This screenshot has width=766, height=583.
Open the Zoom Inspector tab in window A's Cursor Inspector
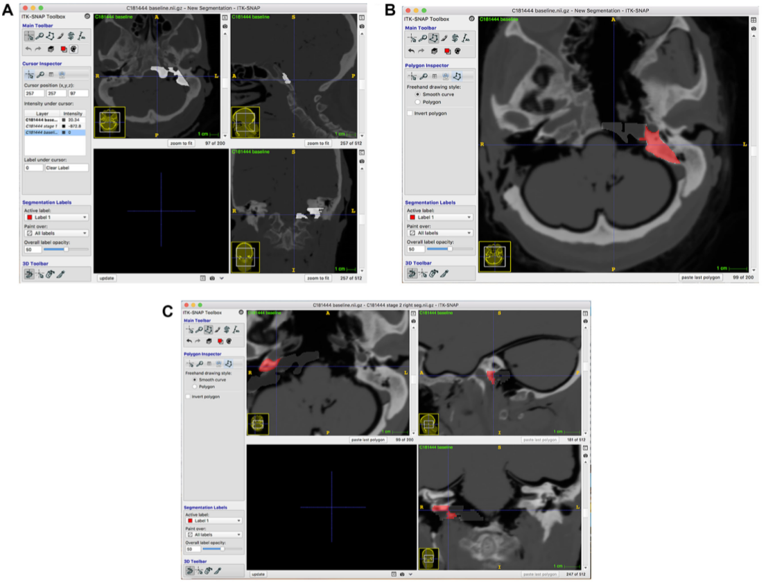tap(40, 74)
